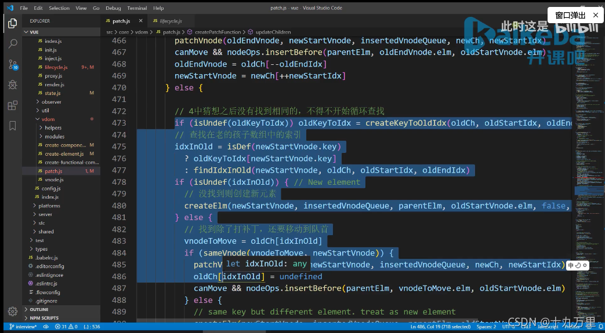The image size is (605, 333).
Task: Close the patch.js editor tab
Action: 140,21
